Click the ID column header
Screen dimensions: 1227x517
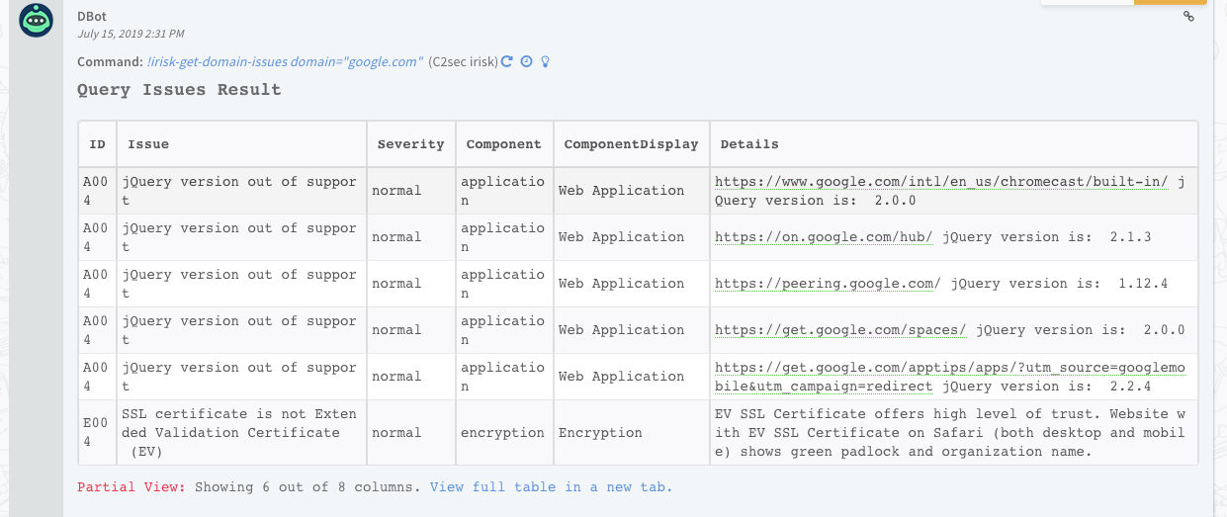[x=97, y=144]
